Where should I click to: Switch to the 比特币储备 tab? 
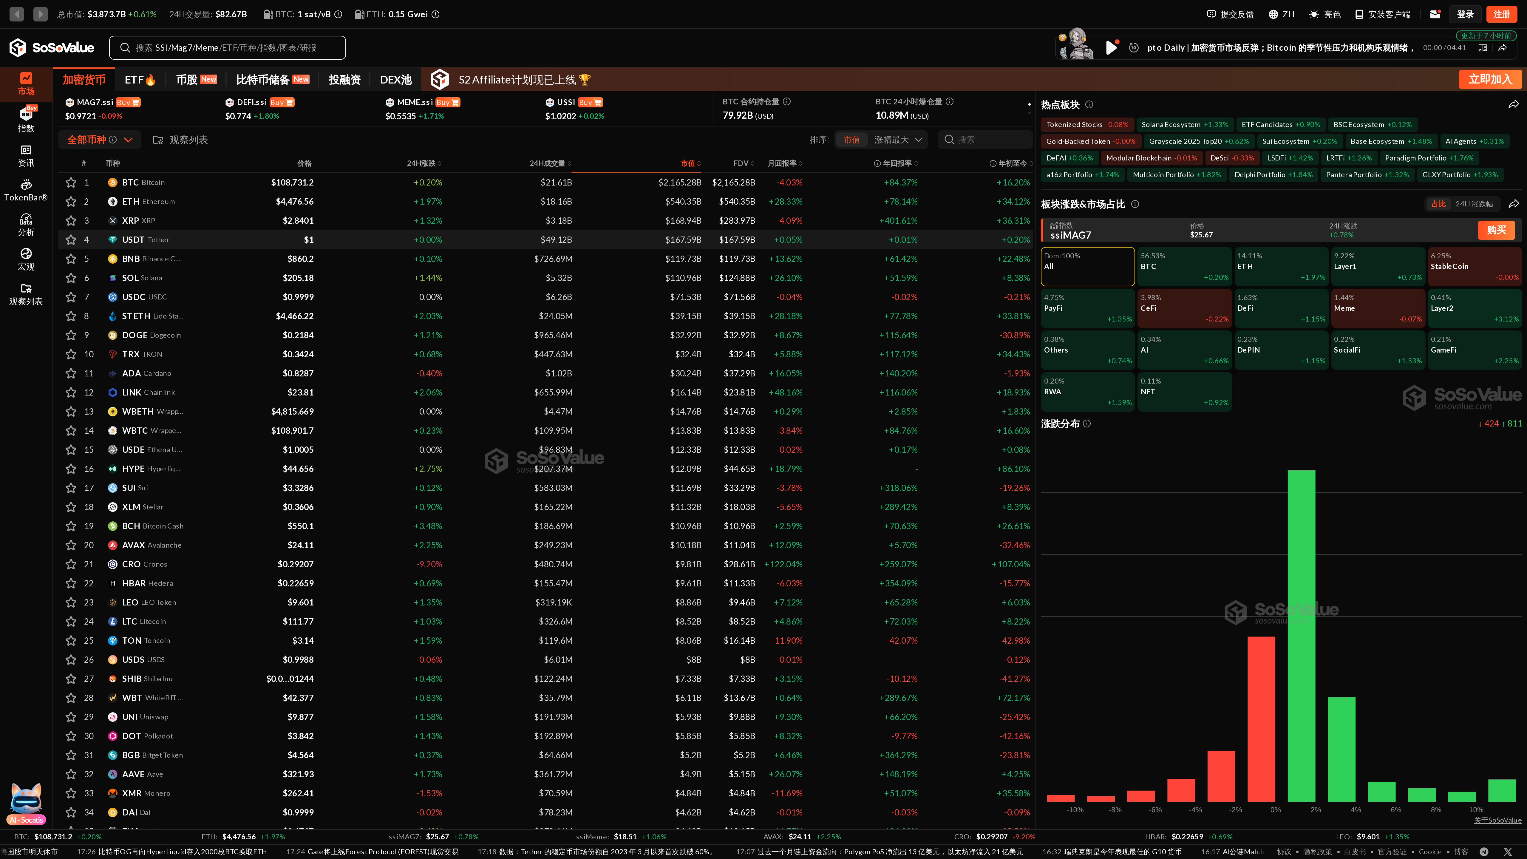tap(273, 79)
